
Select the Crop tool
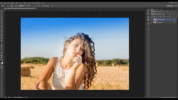pyautogui.click(x=1, y=21)
